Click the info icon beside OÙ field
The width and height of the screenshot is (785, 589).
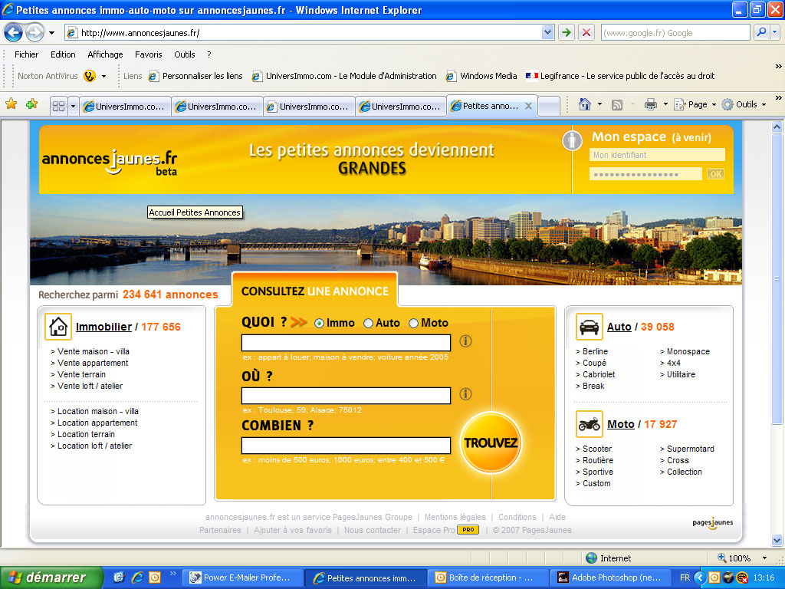click(465, 394)
